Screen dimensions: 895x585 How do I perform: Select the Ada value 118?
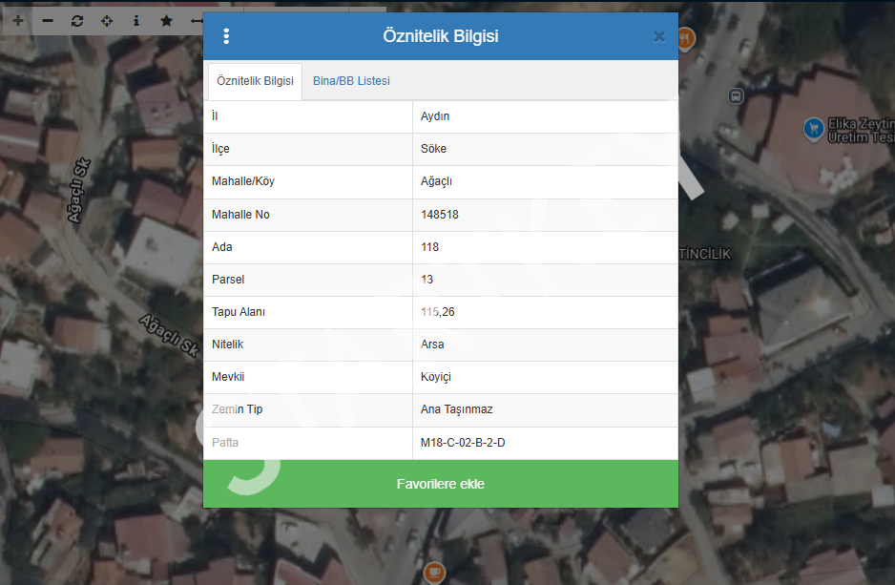[429, 247]
